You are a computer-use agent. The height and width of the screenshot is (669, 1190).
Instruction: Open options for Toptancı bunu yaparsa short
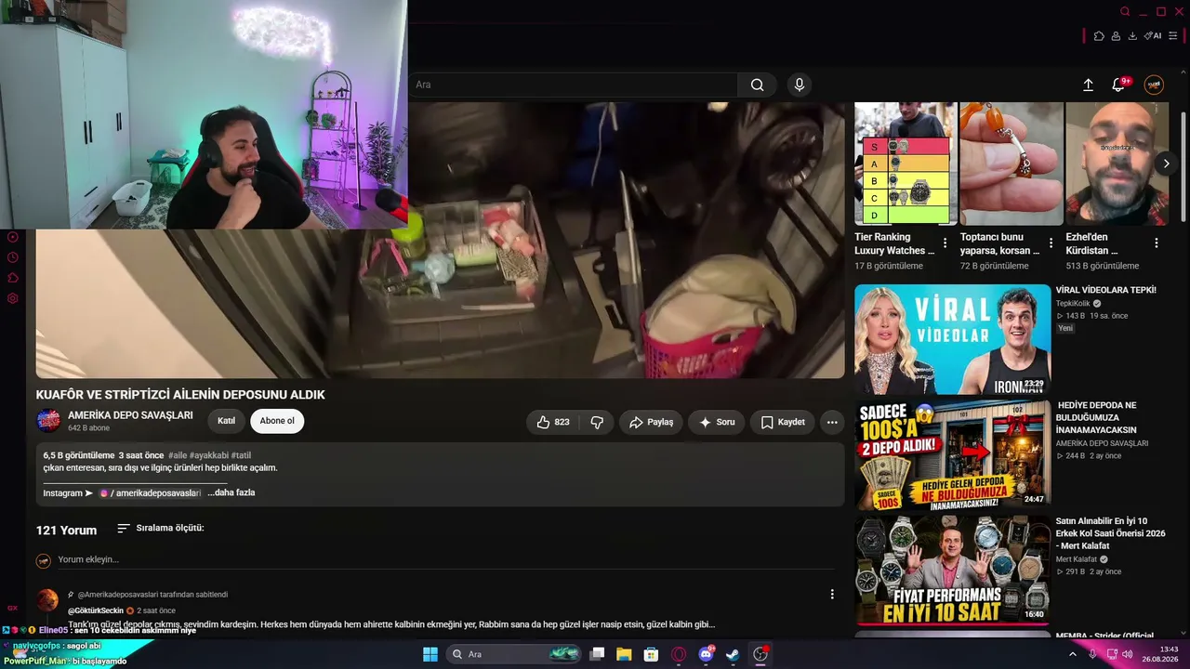(x=1051, y=243)
